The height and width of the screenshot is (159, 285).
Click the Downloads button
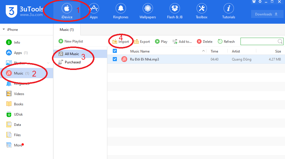point(267,14)
